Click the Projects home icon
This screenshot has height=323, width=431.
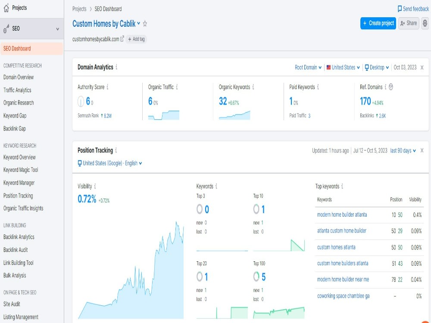(x=6, y=8)
